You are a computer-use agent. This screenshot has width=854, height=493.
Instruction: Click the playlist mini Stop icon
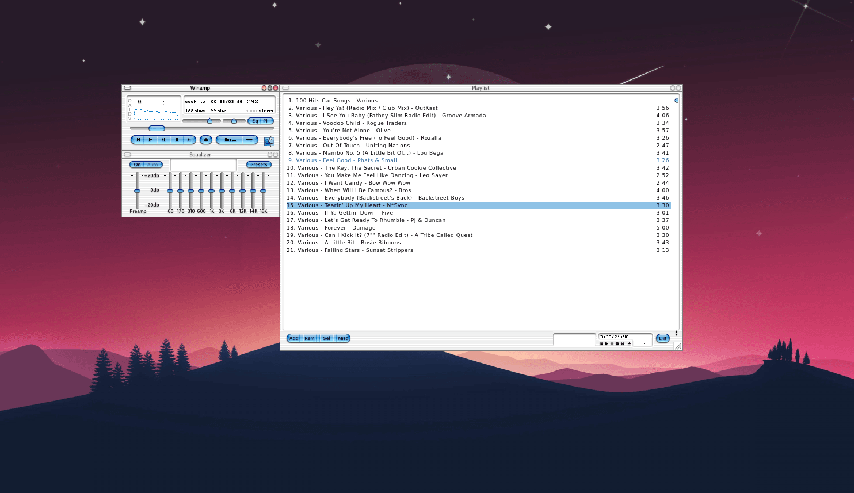click(x=617, y=344)
